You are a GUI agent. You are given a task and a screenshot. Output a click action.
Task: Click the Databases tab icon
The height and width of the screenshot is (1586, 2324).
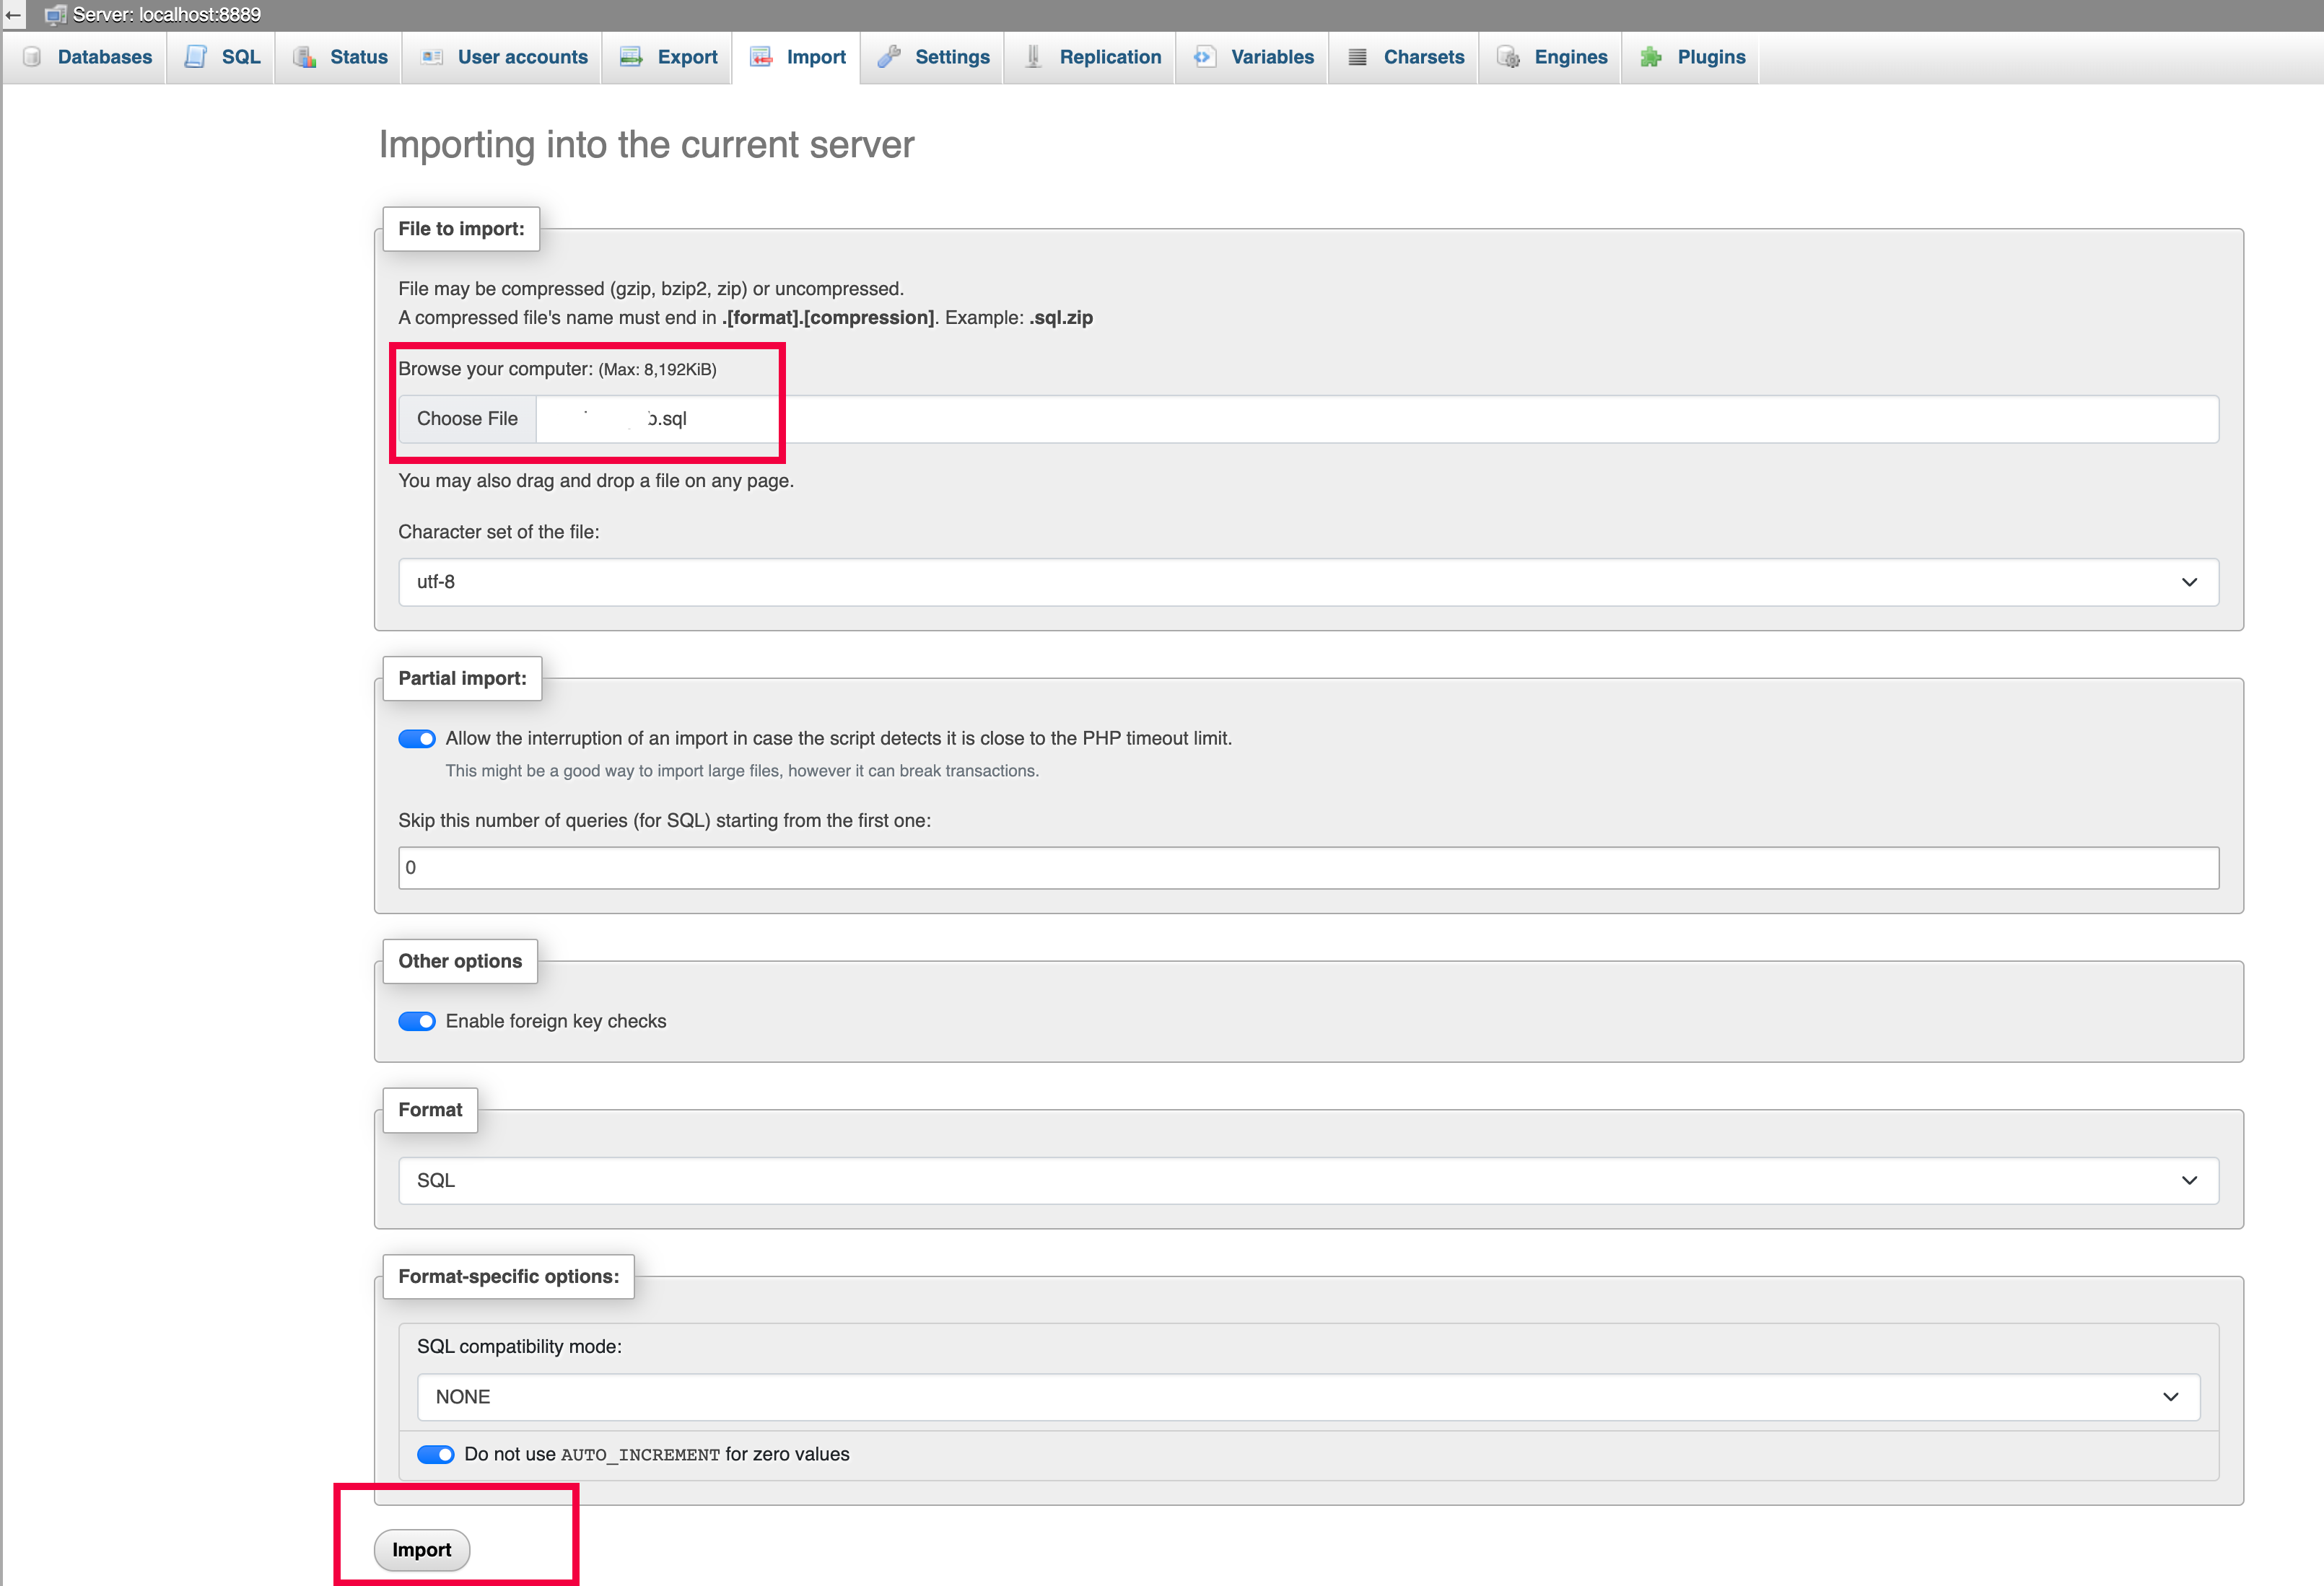click(32, 57)
